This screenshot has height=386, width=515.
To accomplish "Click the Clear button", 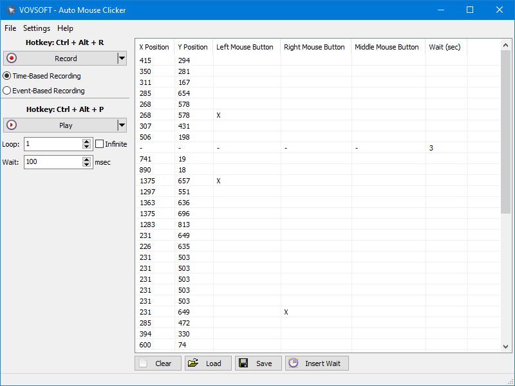I will [158, 363].
